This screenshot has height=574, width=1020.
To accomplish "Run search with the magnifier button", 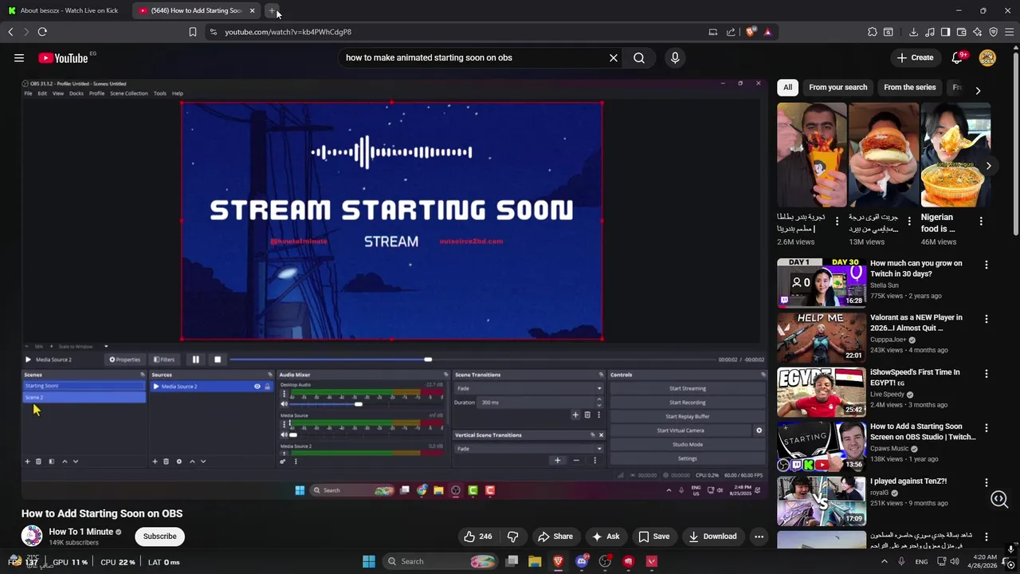I will tap(639, 57).
